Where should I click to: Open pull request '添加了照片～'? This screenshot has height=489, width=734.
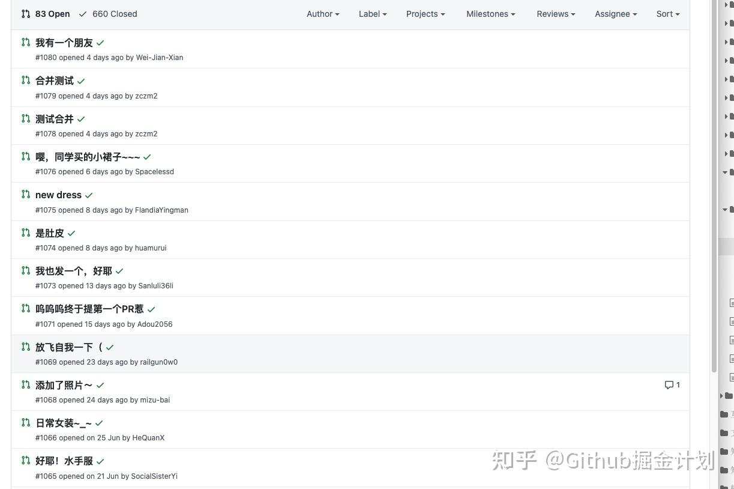64,385
